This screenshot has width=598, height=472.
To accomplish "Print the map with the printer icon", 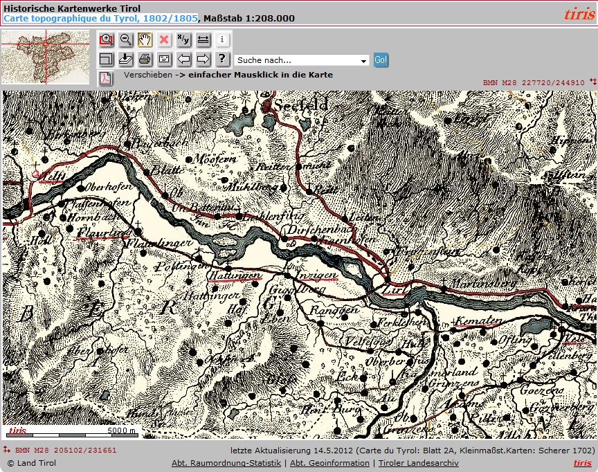I will [x=145, y=60].
